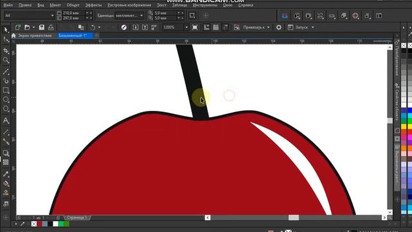The height and width of the screenshot is (232, 412).
Task: Expand the document palette flyout arrow
Action: pyautogui.click(x=15, y=224)
